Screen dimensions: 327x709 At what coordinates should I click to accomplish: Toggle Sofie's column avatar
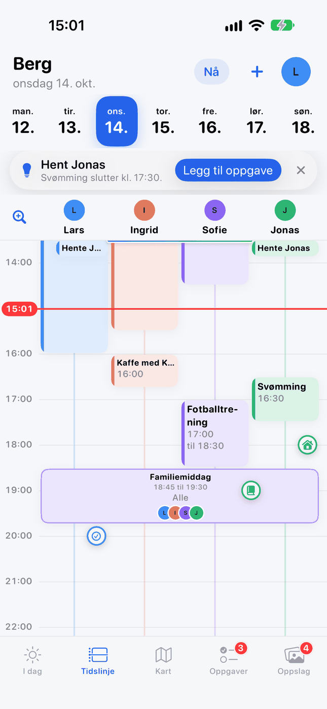coord(214,210)
